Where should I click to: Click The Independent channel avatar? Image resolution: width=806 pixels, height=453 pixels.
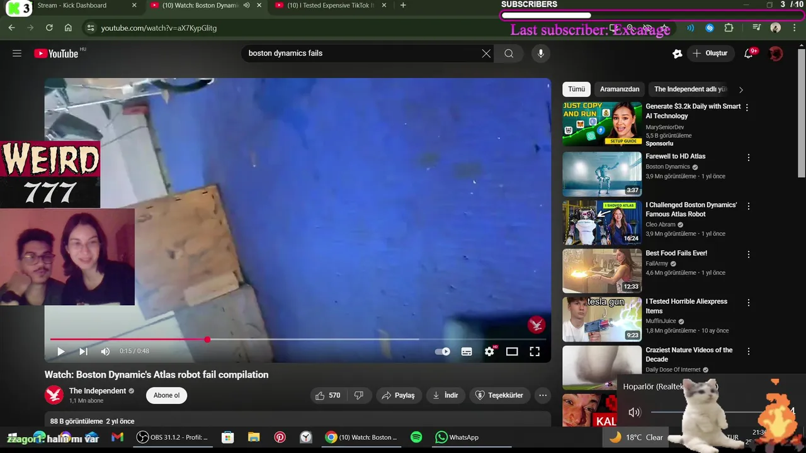(54, 395)
